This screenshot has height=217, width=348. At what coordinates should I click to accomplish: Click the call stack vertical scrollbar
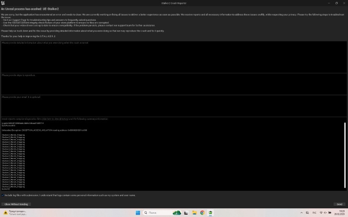345,154
